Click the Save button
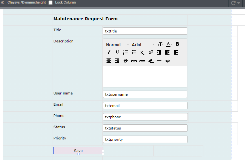245x160 pixels. pyautogui.click(x=78, y=150)
